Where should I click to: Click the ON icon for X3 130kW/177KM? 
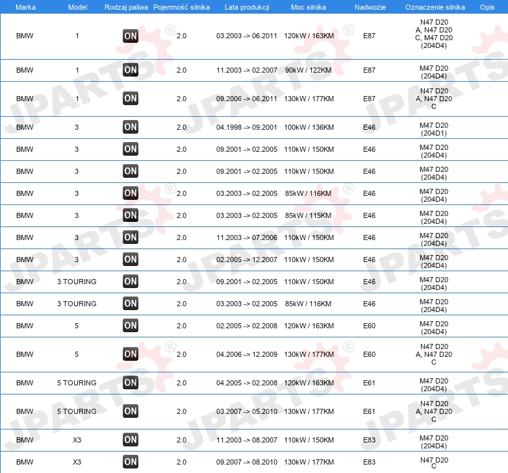[131, 462]
